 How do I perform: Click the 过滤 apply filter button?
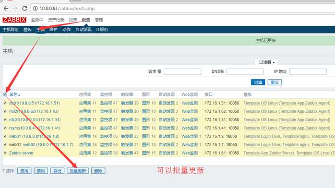(258, 82)
